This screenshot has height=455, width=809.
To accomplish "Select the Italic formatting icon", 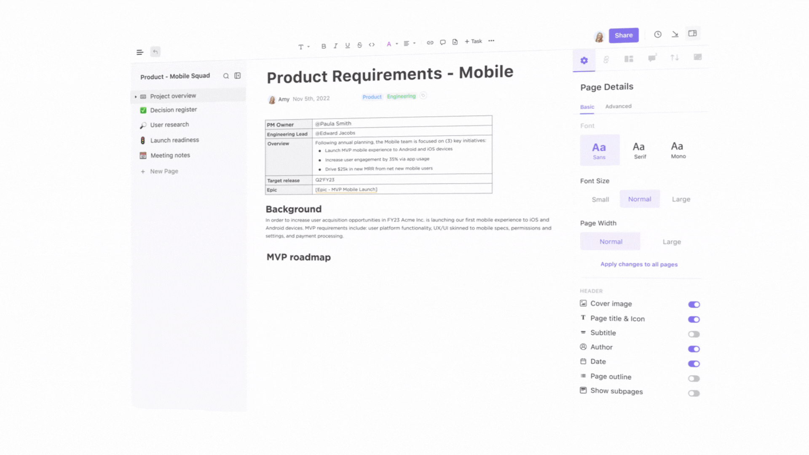I will coord(335,44).
